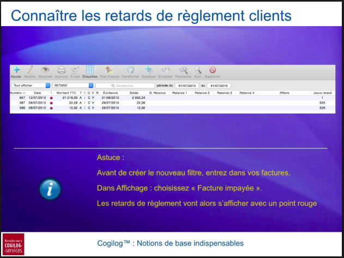This screenshot has height=258, width=344.
Task: Click the Transformer toolbar icon
Action: (x=131, y=70)
